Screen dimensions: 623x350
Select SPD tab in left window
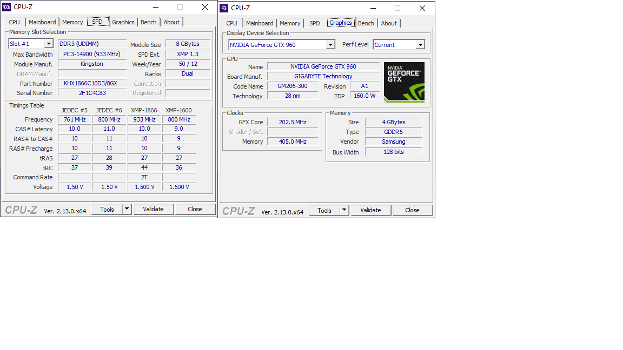pos(97,22)
